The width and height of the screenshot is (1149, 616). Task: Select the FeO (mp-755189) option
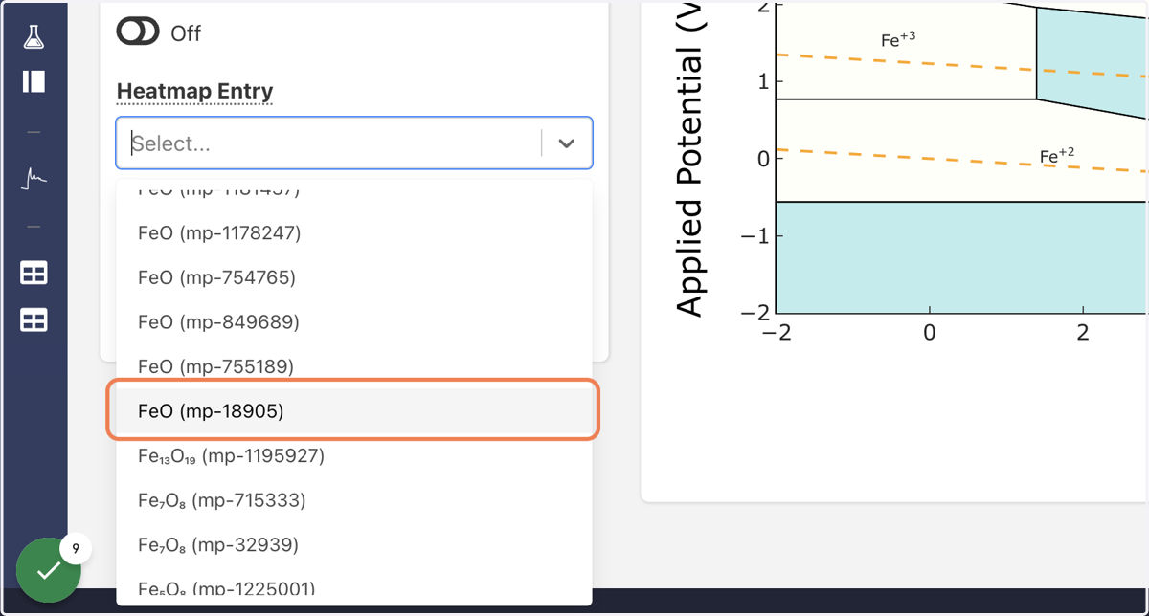click(x=354, y=366)
